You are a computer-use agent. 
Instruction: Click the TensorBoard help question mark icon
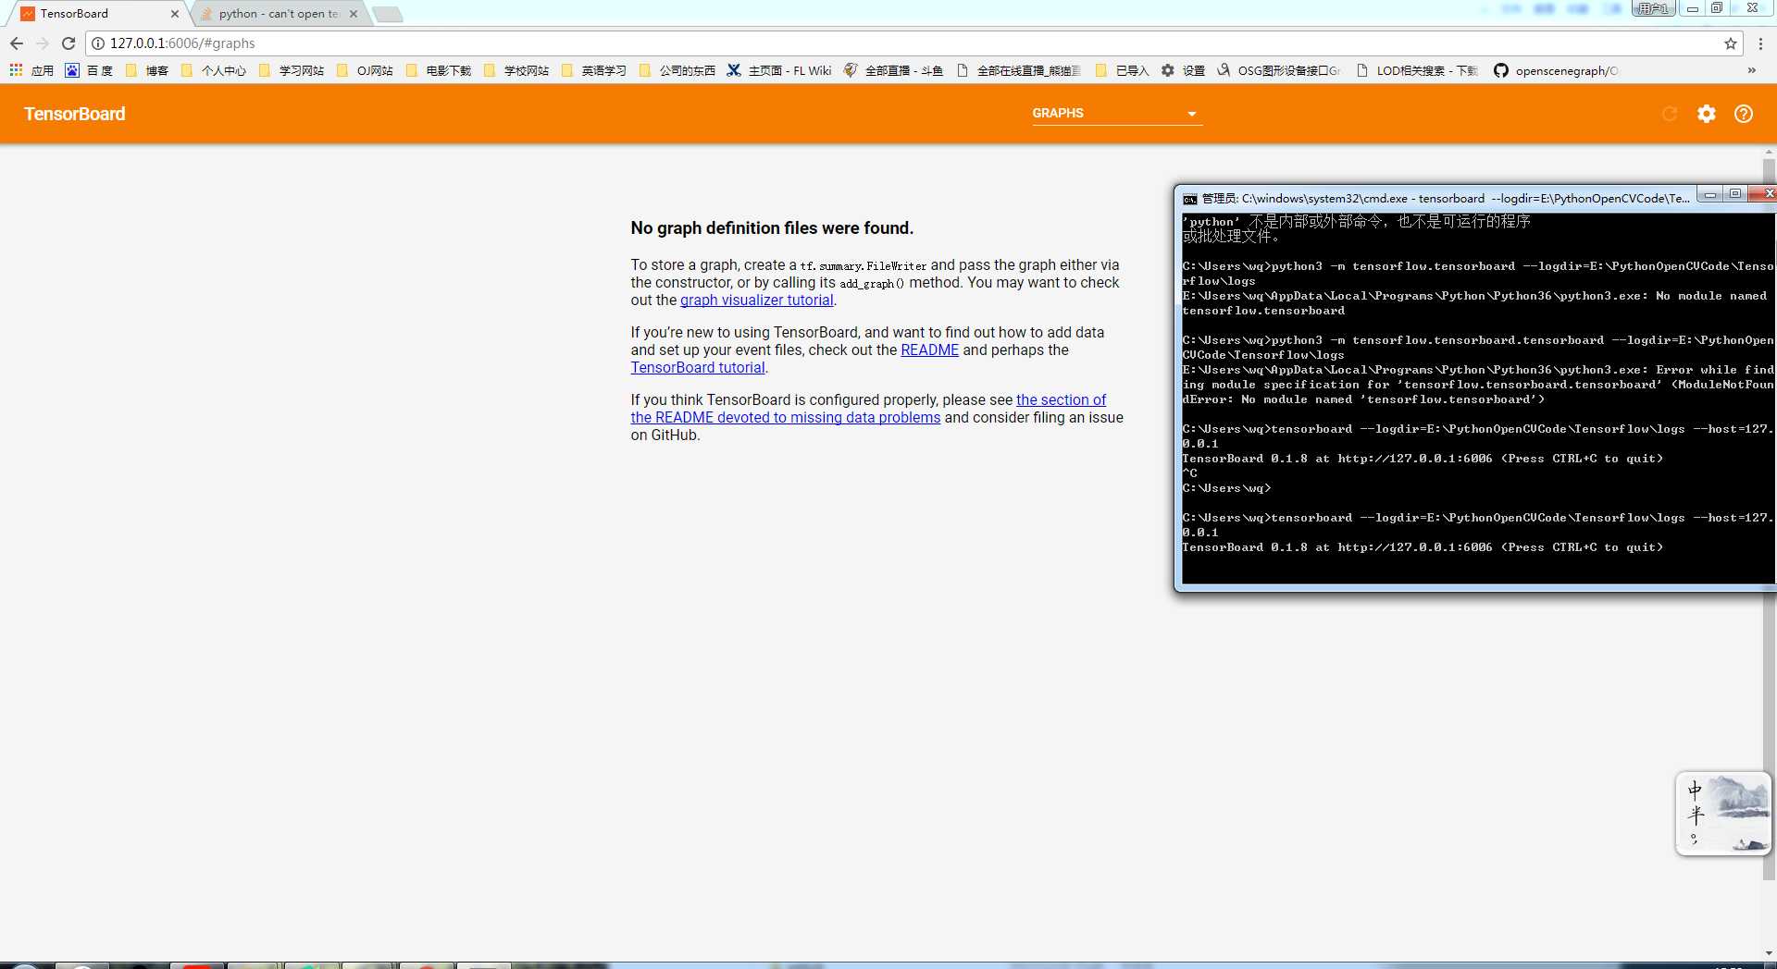tap(1744, 114)
